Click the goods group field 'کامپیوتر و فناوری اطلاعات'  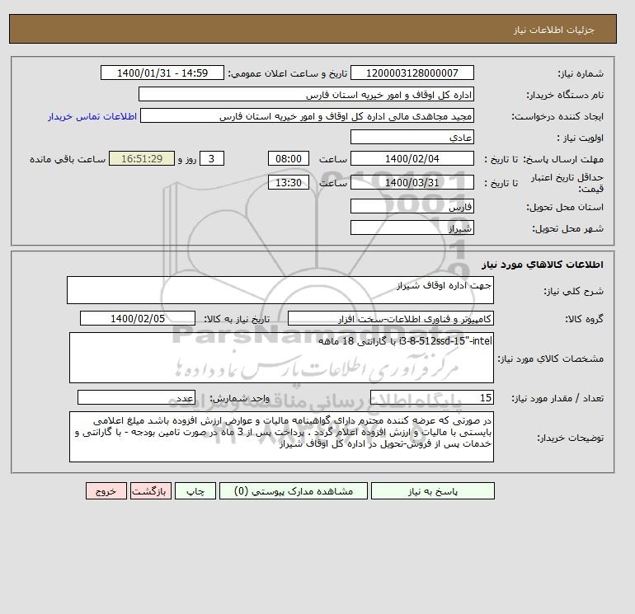coord(390,318)
